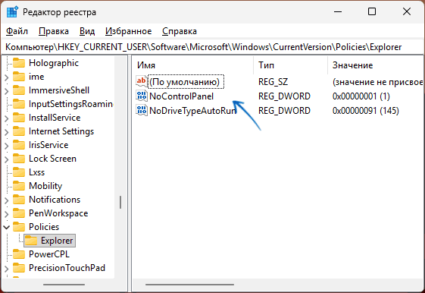The image size is (425, 293).
Task: Click the Значение column header
Action: point(376,65)
